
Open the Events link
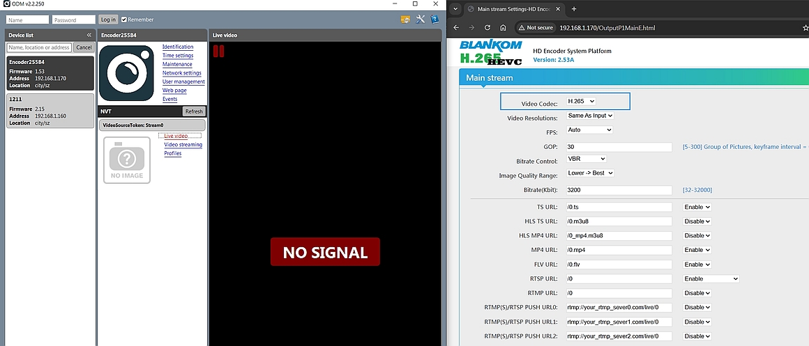click(x=169, y=100)
